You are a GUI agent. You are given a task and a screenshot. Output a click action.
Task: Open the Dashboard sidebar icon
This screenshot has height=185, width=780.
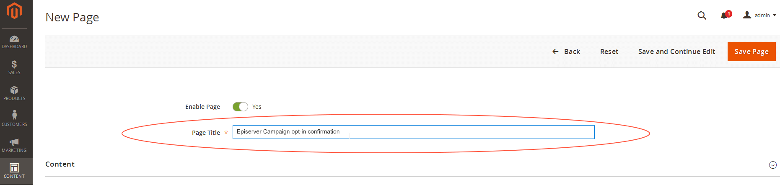(x=14, y=39)
